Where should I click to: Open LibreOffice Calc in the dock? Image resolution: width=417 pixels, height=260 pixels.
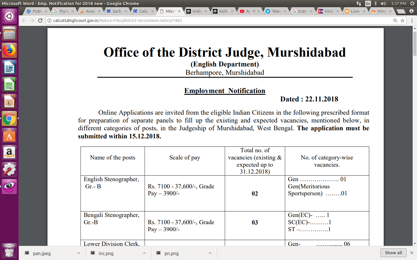(x=9, y=84)
